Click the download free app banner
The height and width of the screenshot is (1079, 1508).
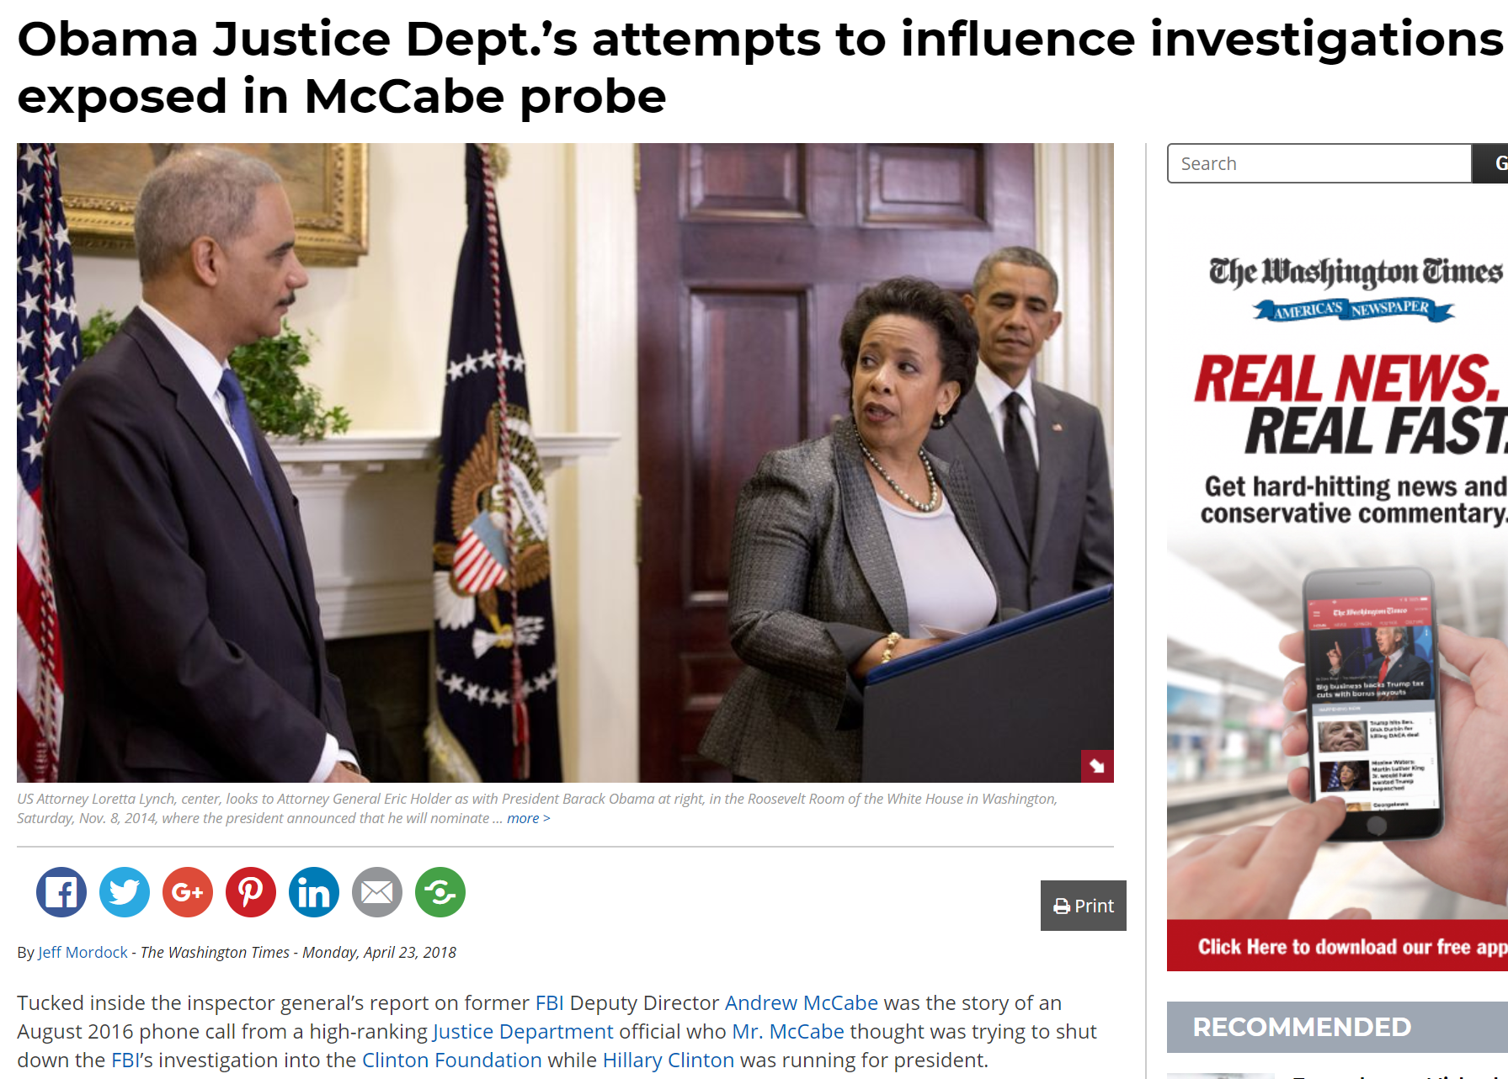point(1337,946)
